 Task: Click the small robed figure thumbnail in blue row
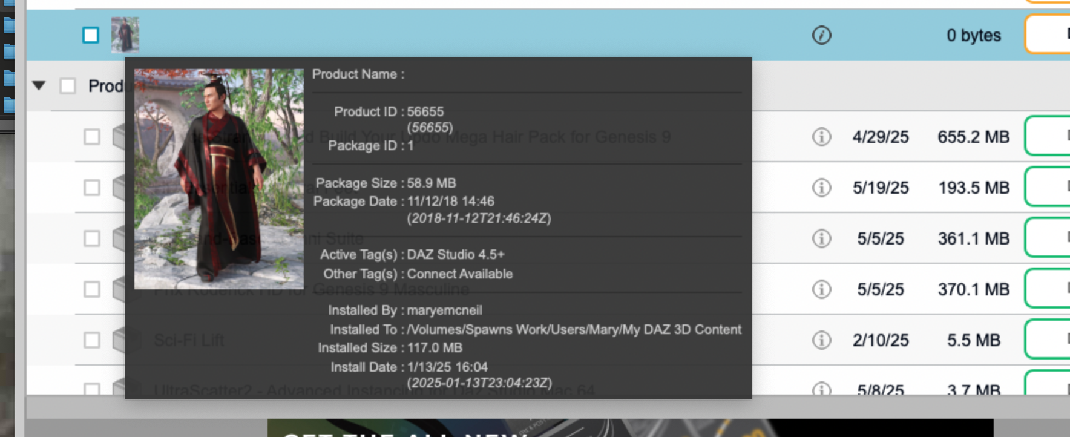[125, 35]
